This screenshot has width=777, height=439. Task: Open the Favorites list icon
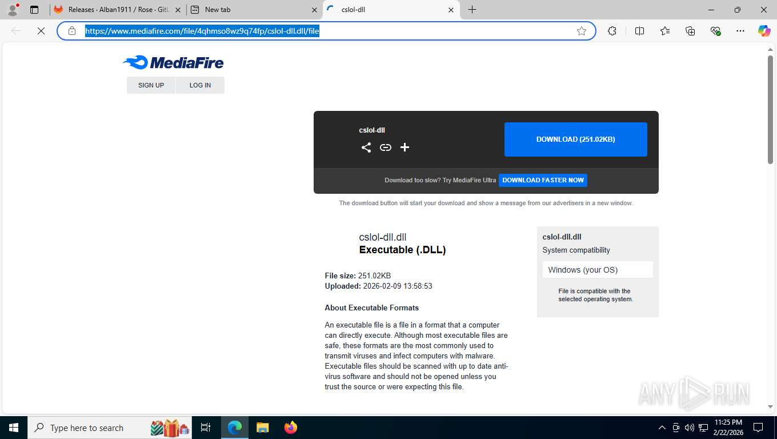[664, 31]
